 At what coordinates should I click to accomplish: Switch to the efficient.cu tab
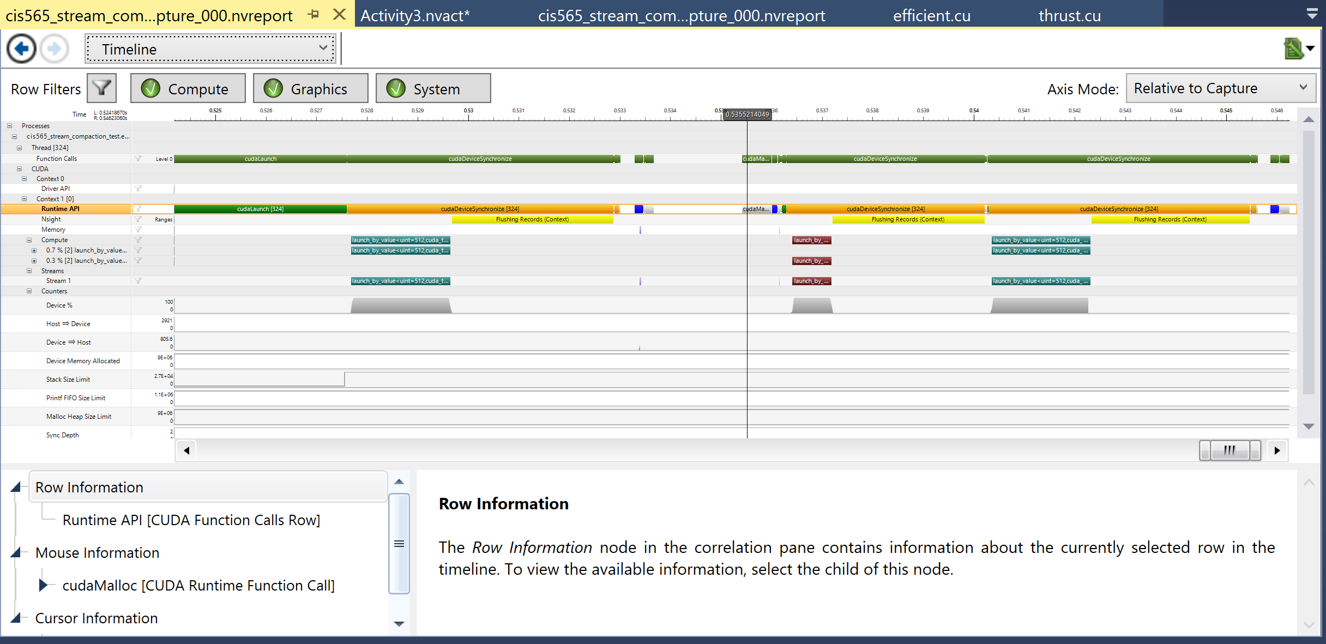931,15
